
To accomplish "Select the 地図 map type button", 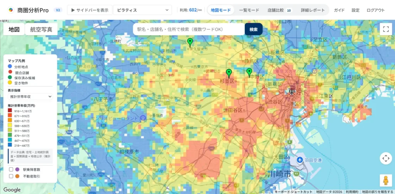I will [14, 29].
